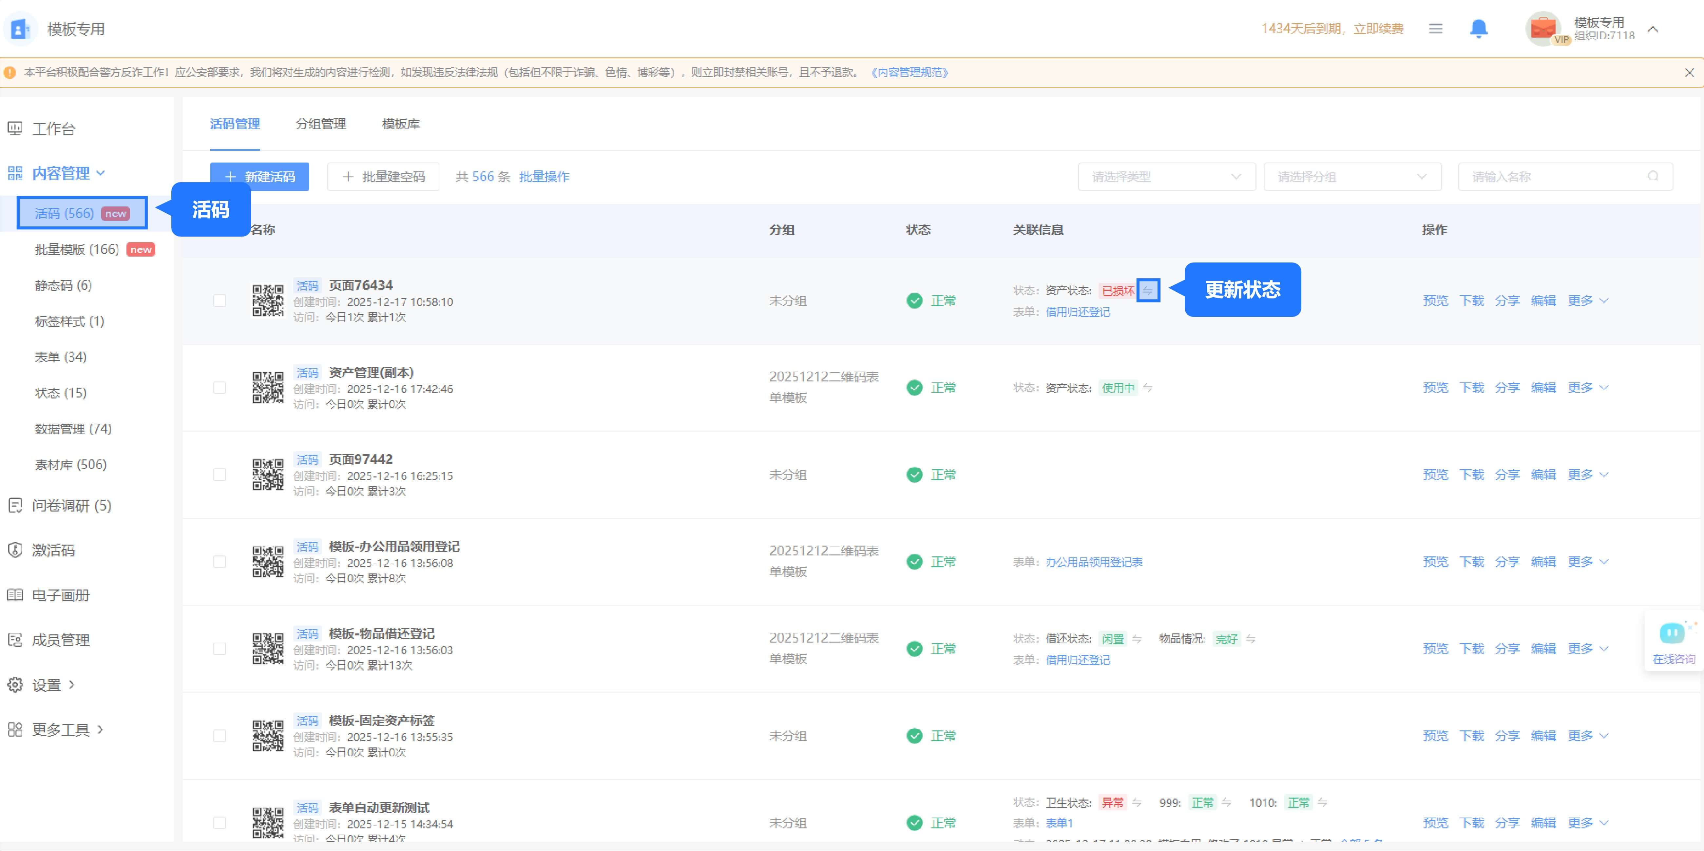Click the update-status swap icon beside 已损坏
This screenshot has width=1704, height=851.
(x=1148, y=291)
